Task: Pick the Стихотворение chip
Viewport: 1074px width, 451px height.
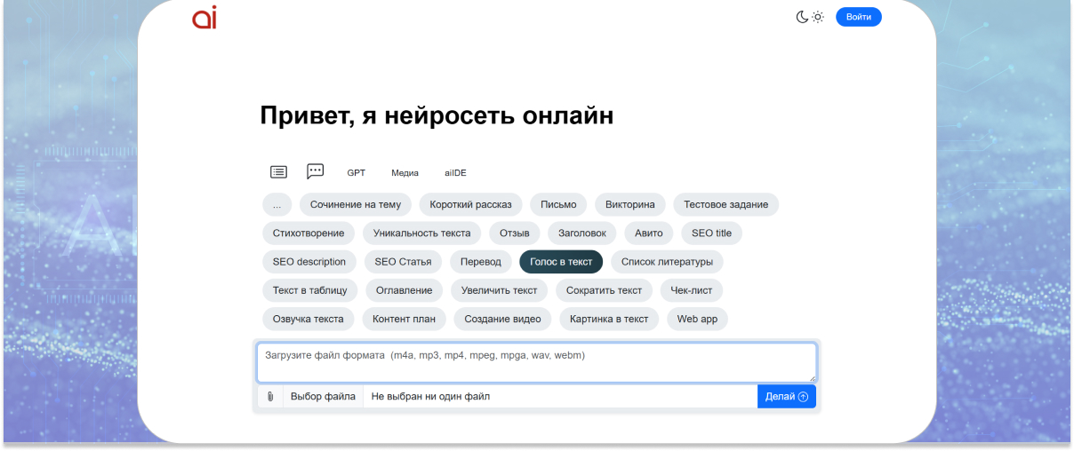Action: [x=309, y=233]
